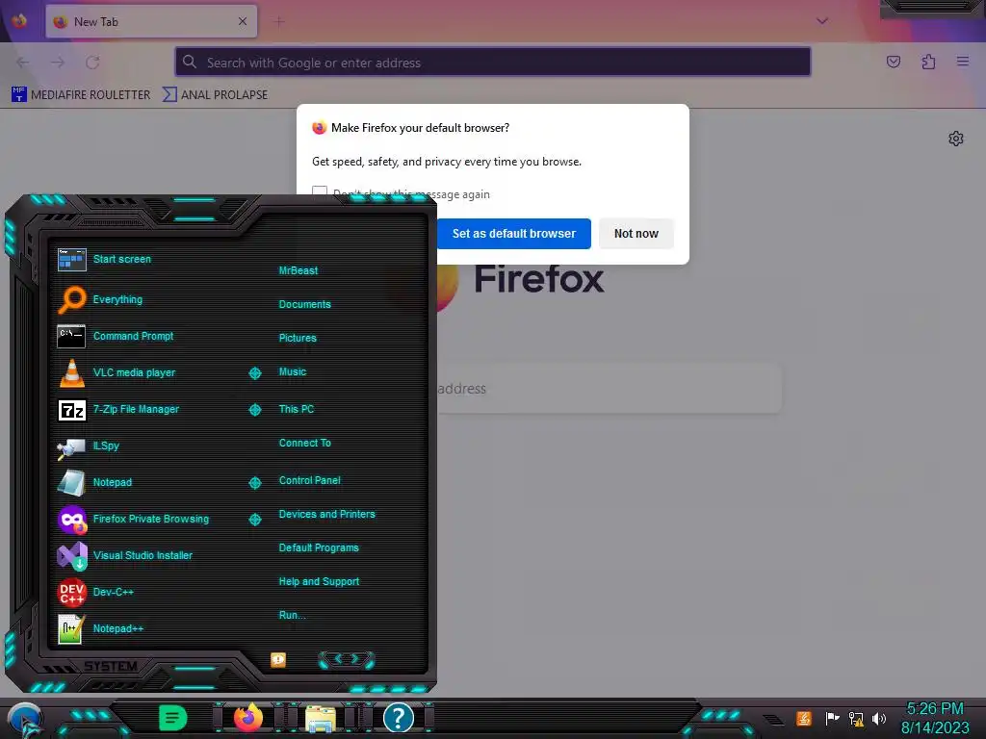The image size is (986, 739).
Task: Open the taskbar clock and date
Action: [935, 718]
